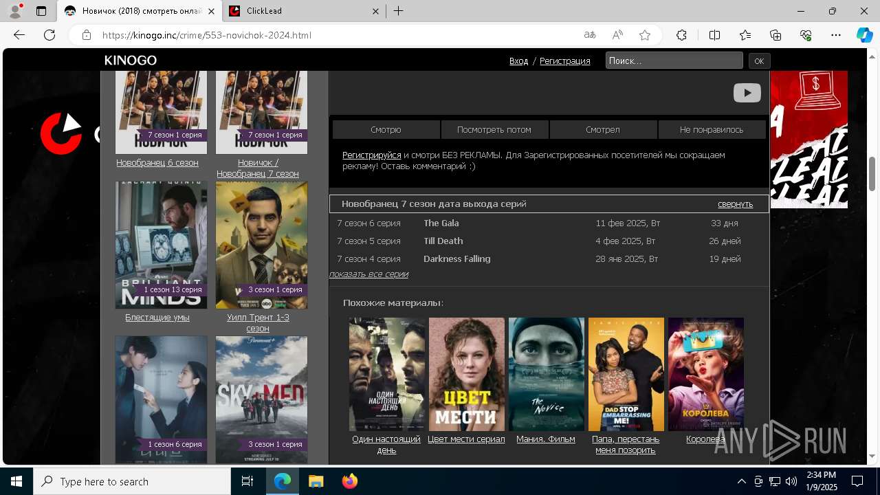Click the search field Поиск
The width and height of the screenshot is (880, 495).
674,60
